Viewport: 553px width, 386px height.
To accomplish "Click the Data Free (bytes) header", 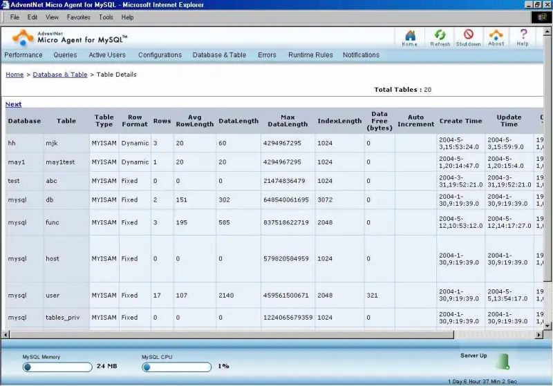I will (379, 121).
